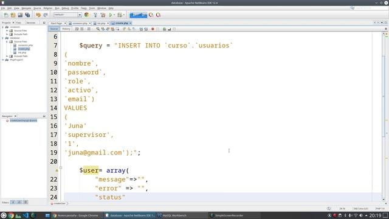This screenshot has width=389, height=219.
Task: Expand the PhpProject1 project node
Action: (2, 60)
